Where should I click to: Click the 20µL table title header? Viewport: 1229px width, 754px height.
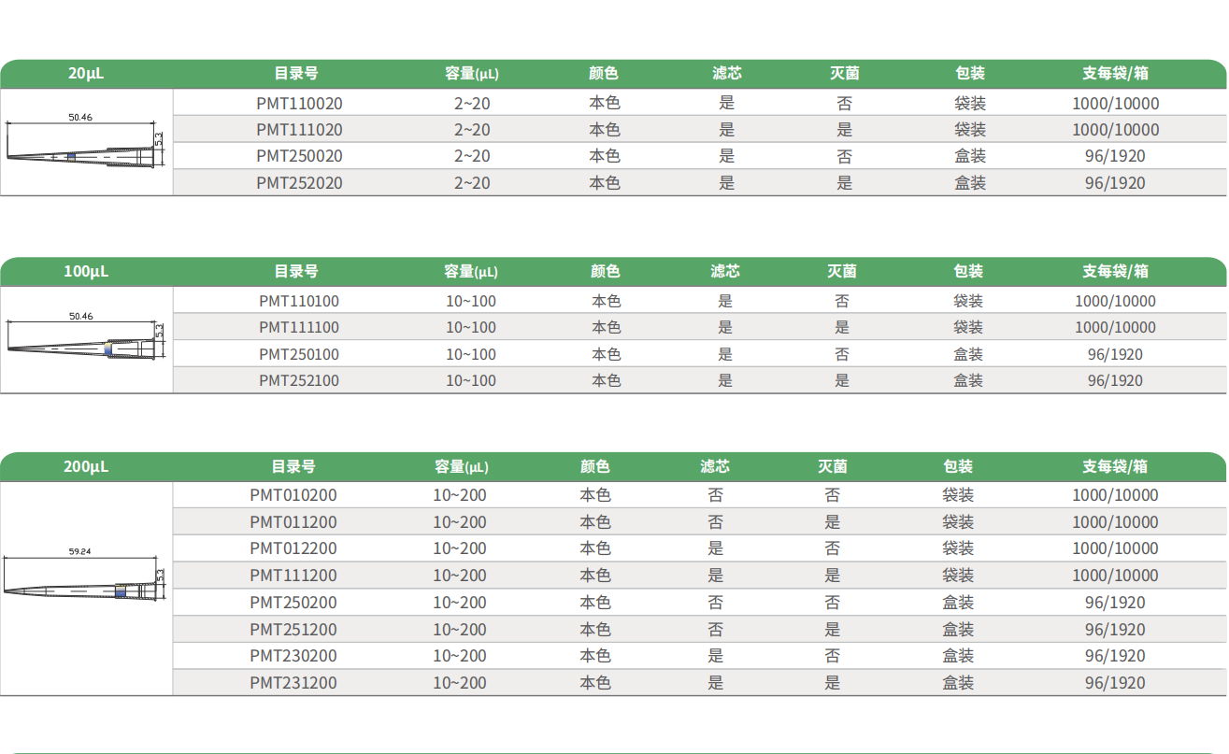tap(86, 73)
